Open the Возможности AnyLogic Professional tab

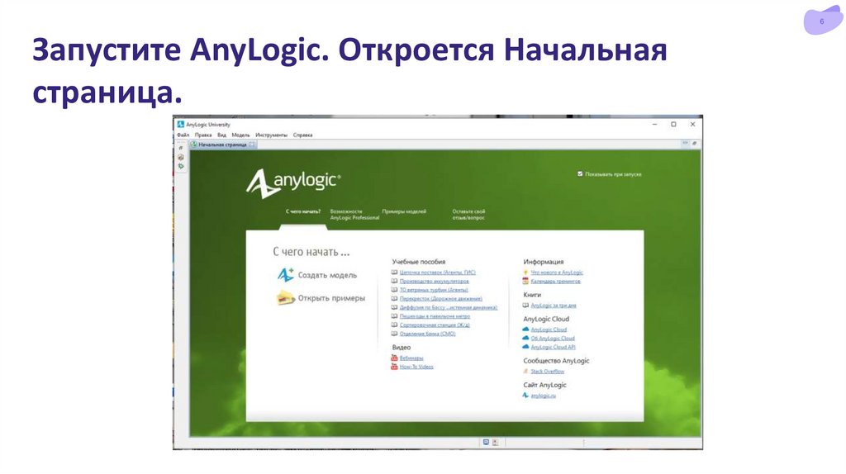(x=354, y=214)
